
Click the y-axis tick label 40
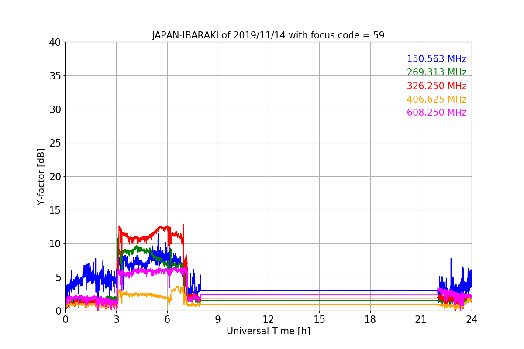[55, 42]
